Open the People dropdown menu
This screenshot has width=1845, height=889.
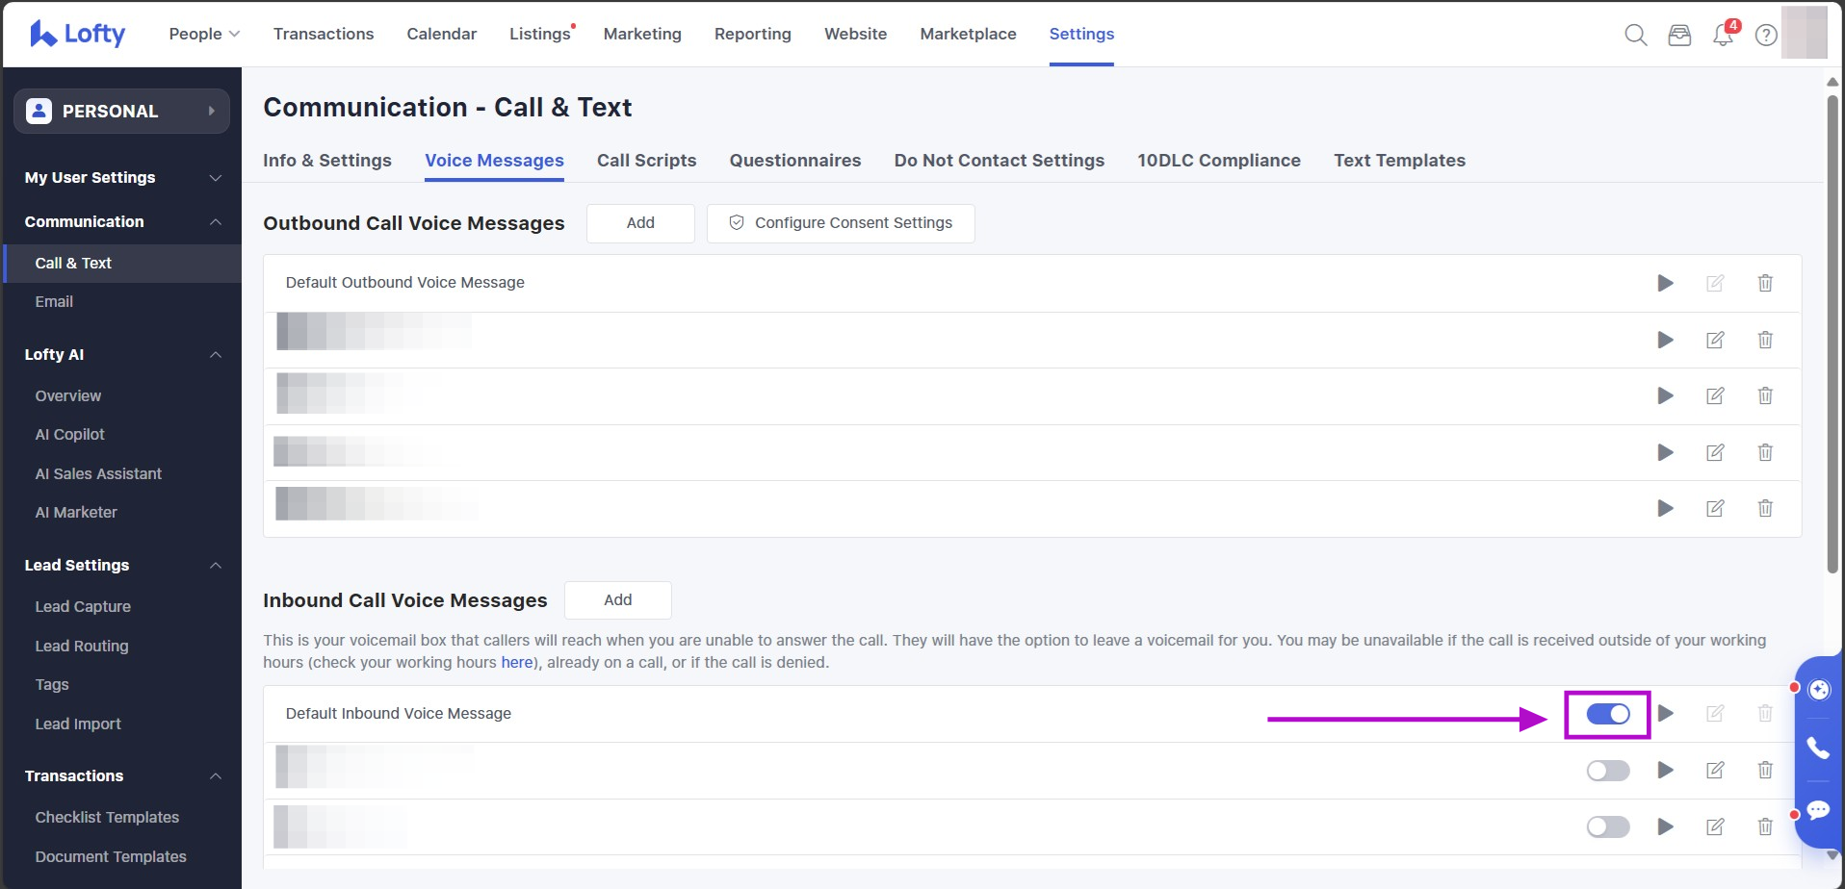point(204,34)
